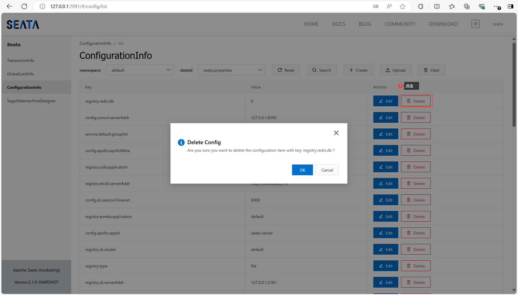
Task: Close the Delete Config dialog with X
Action: [x=336, y=133]
